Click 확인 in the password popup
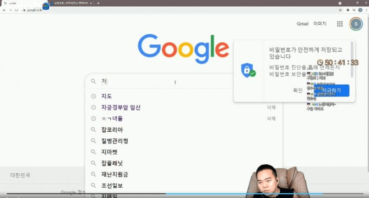The height and width of the screenshot is (198, 369). pos(298,90)
